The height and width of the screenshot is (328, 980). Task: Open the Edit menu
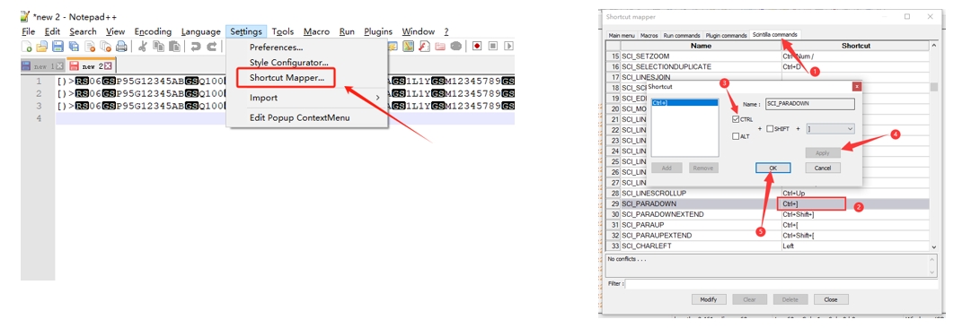52,31
